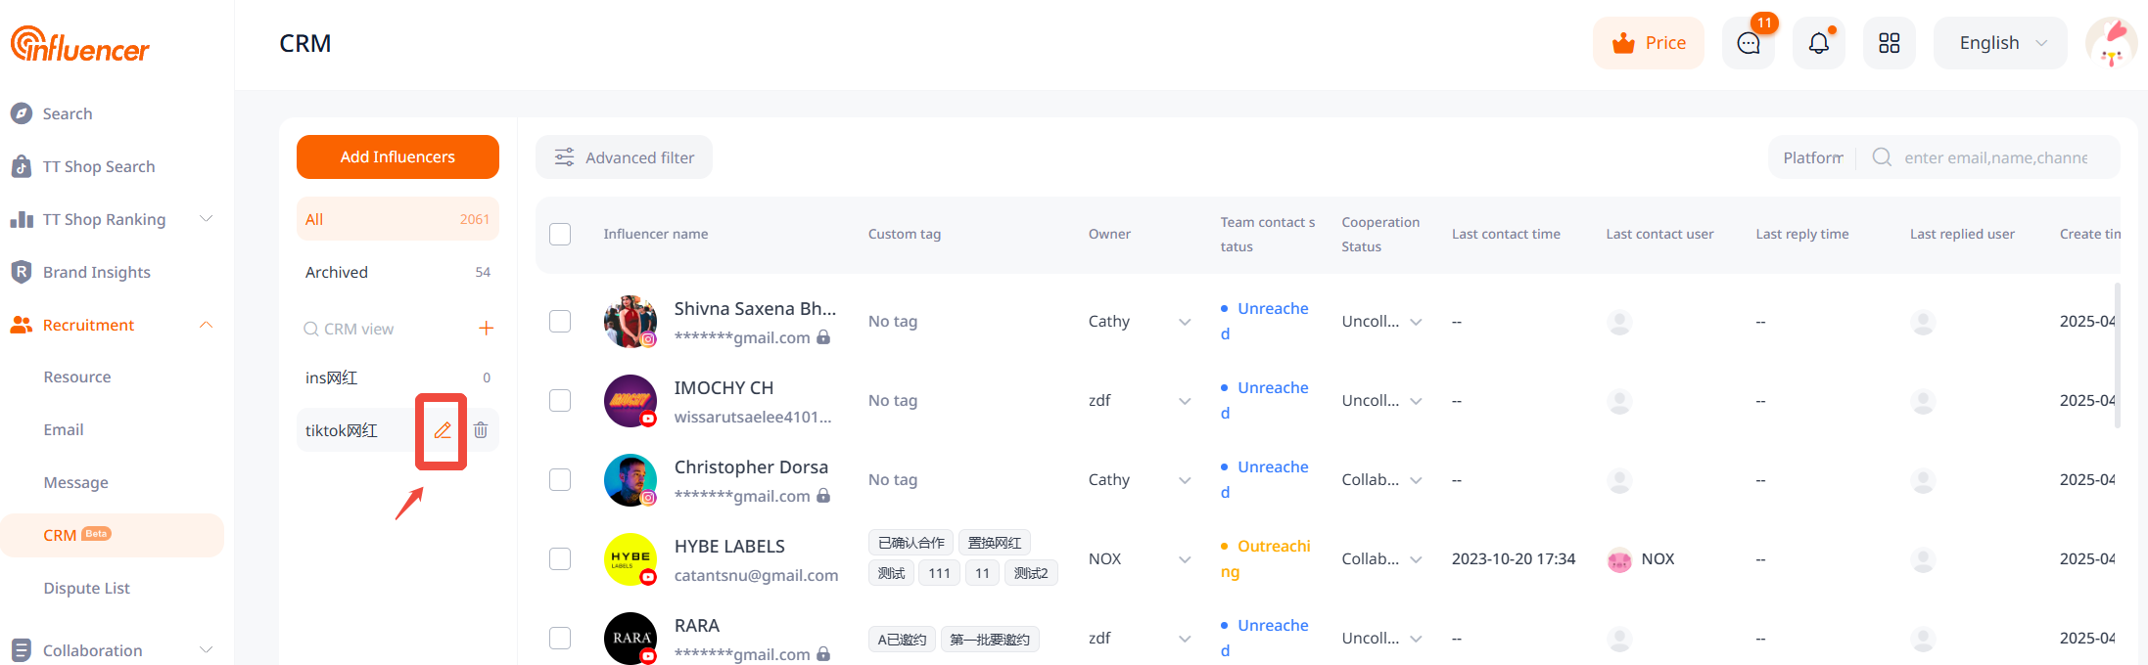The image size is (2148, 665).
Task: Click the Add Influencers button
Action: tap(397, 157)
